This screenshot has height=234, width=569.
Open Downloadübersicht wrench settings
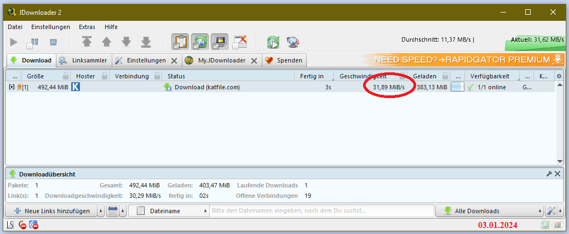click(549, 174)
